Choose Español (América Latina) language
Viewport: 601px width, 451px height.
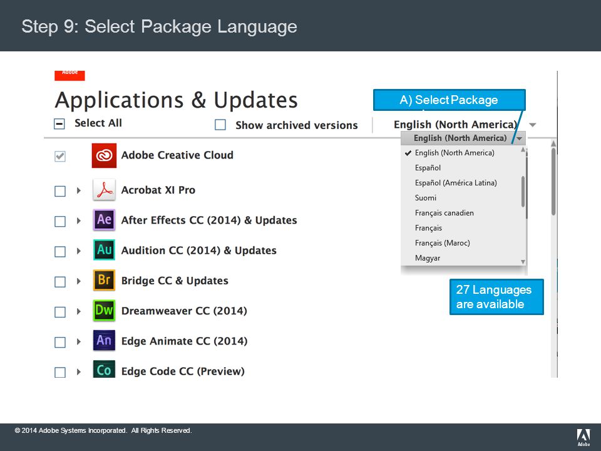pos(456,182)
